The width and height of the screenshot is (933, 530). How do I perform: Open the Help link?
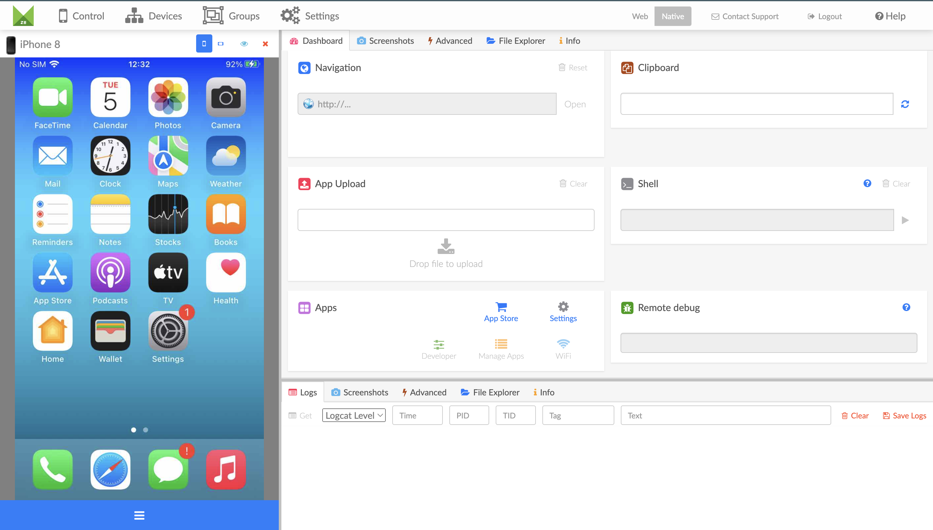pyautogui.click(x=890, y=16)
